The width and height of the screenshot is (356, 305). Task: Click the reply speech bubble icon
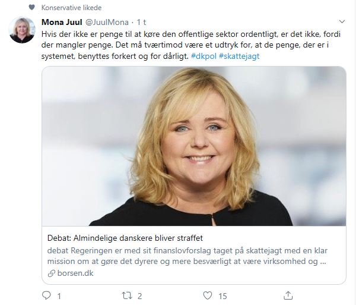click(x=47, y=294)
